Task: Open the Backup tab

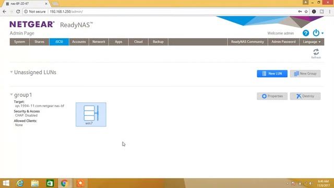Action: (158, 42)
